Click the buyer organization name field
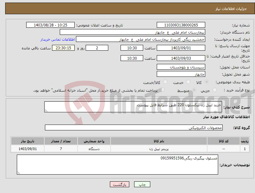The height and width of the screenshot is (193, 255). (133, 32)
